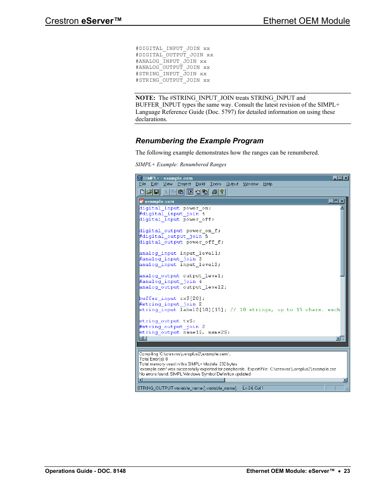Click the 'successfully exported for peripherals' output line
The height and width of the screenshot is (497, 384).
click(x=237, y=369)
